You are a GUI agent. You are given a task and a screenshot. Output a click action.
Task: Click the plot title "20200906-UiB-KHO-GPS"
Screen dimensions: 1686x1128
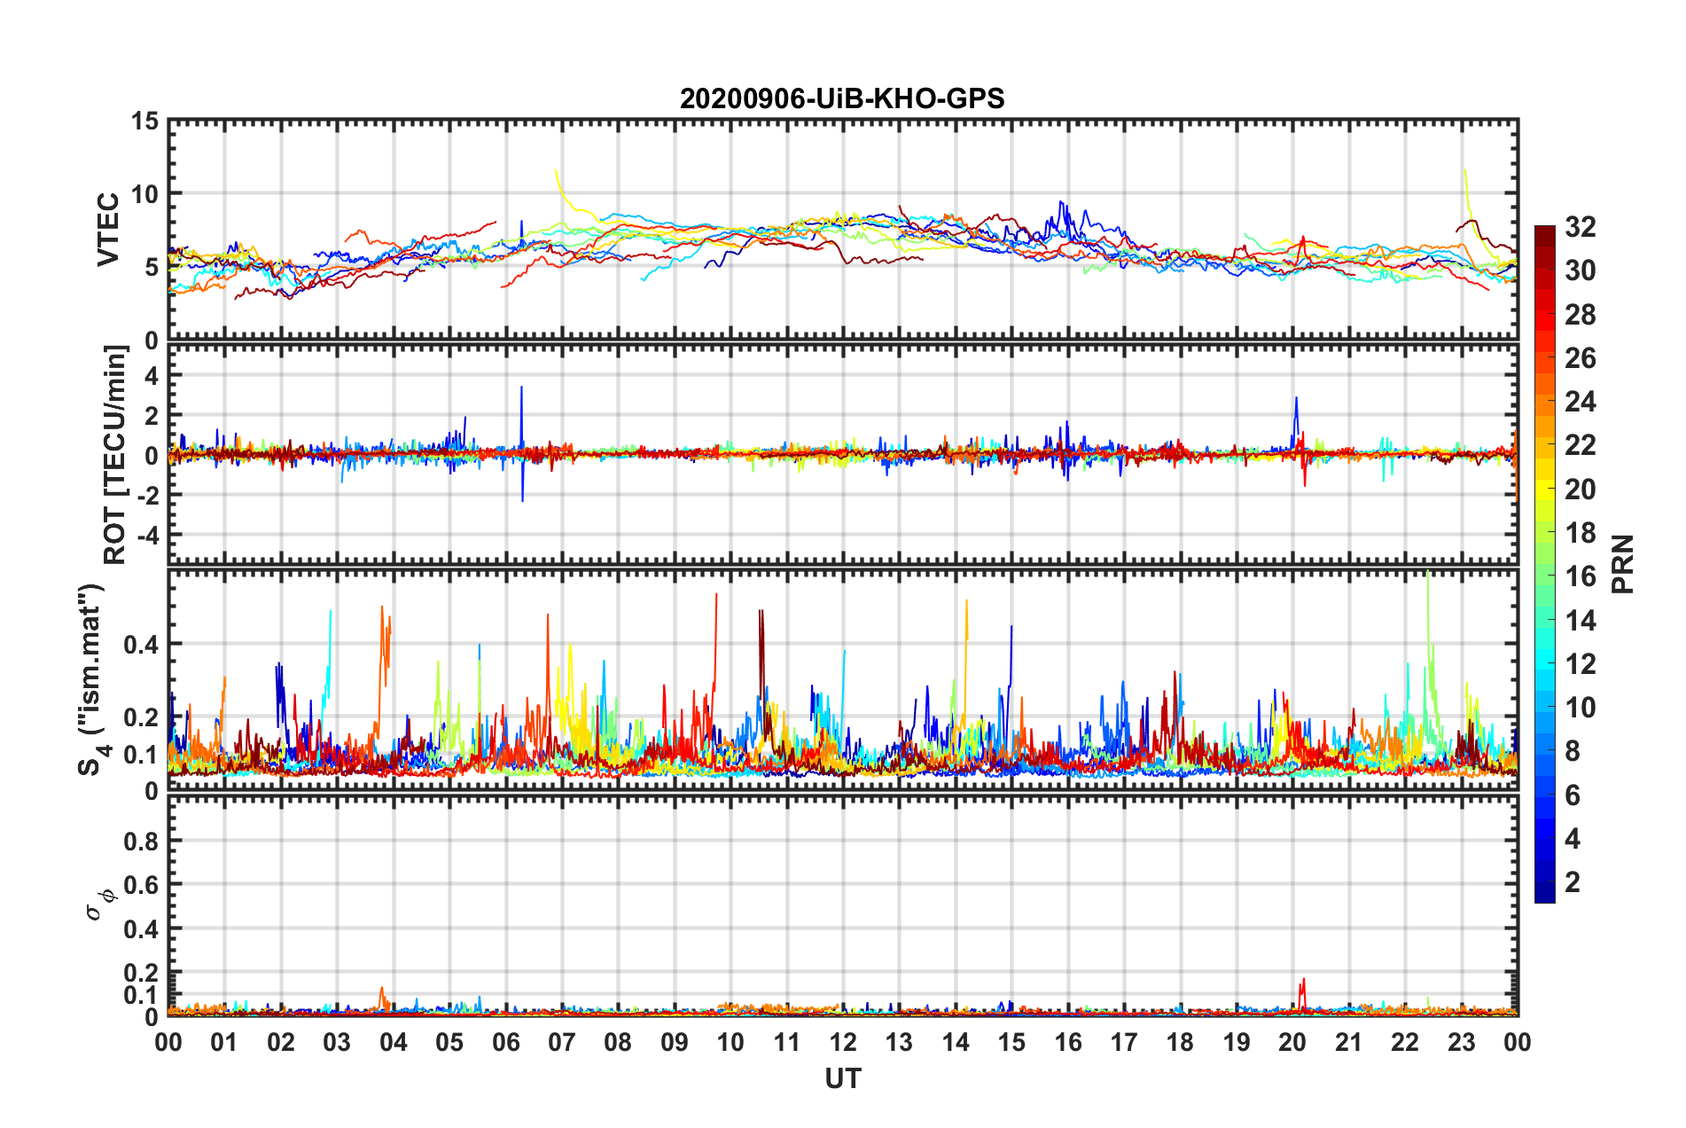click(x=842, y=98)
